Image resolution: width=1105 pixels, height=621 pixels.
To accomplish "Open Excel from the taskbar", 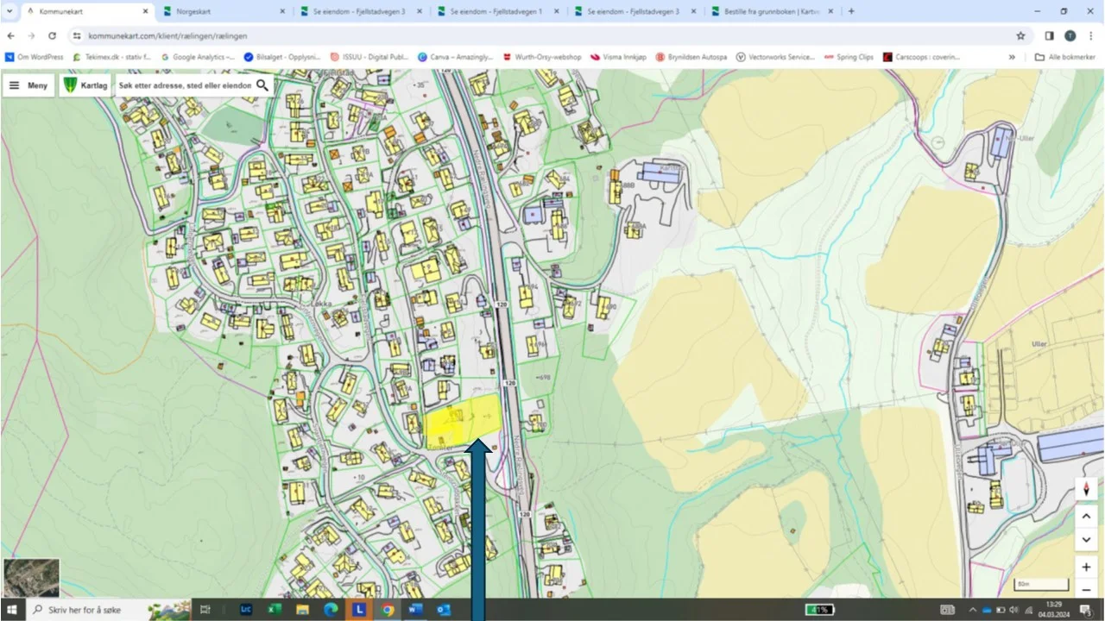I will 275,610.
